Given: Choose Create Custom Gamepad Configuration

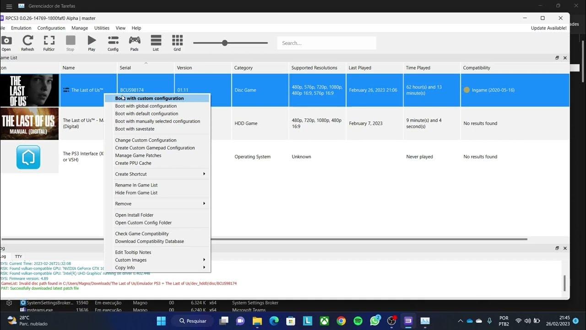Looking at the screenshot, I should [x=157, y=148].
